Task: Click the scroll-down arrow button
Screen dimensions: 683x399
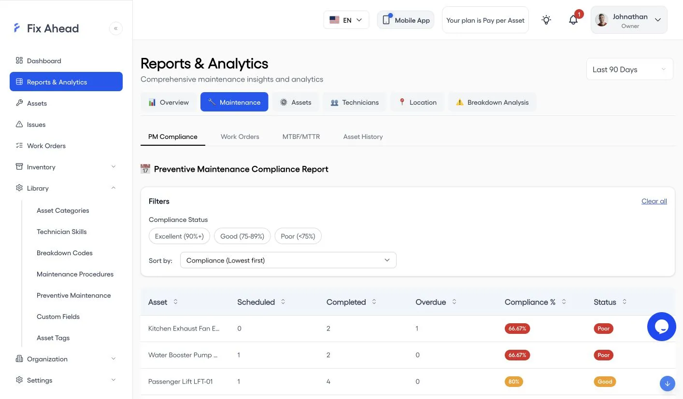Action: (x=667, y=384)
